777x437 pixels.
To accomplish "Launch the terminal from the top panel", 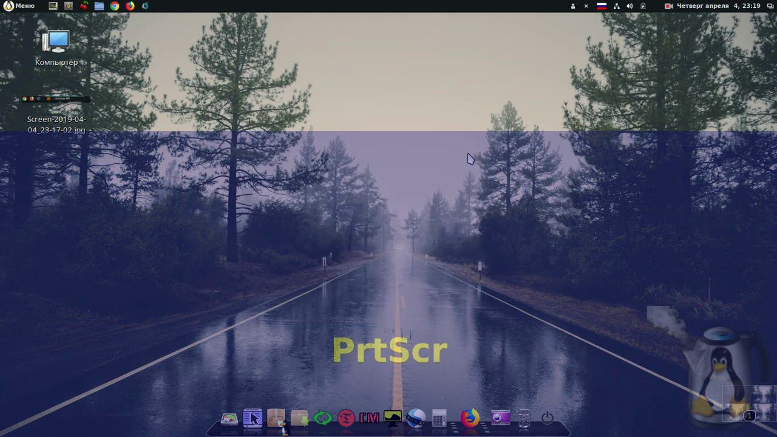I will click(x=53, y=6).
